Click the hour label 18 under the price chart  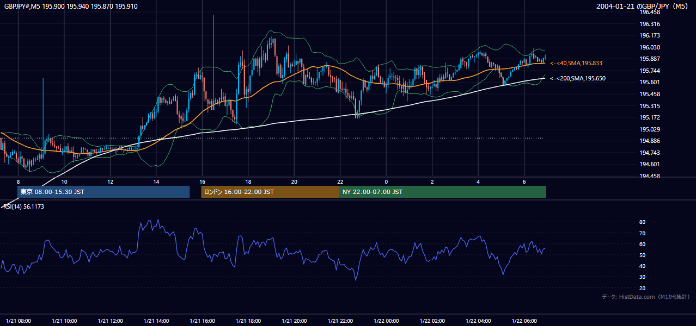point(248,181)
